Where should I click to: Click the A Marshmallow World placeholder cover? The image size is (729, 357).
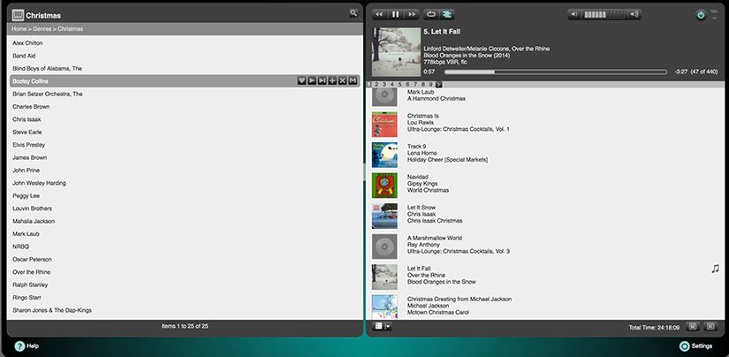384,247
